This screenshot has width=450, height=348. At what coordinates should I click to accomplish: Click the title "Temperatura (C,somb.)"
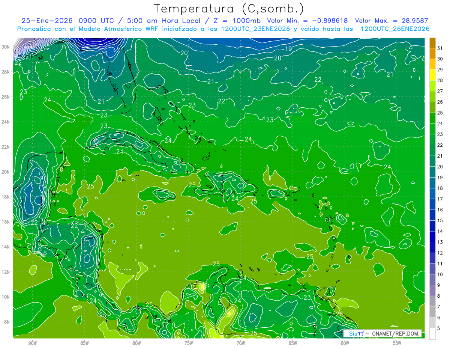[x=229, y=9]
